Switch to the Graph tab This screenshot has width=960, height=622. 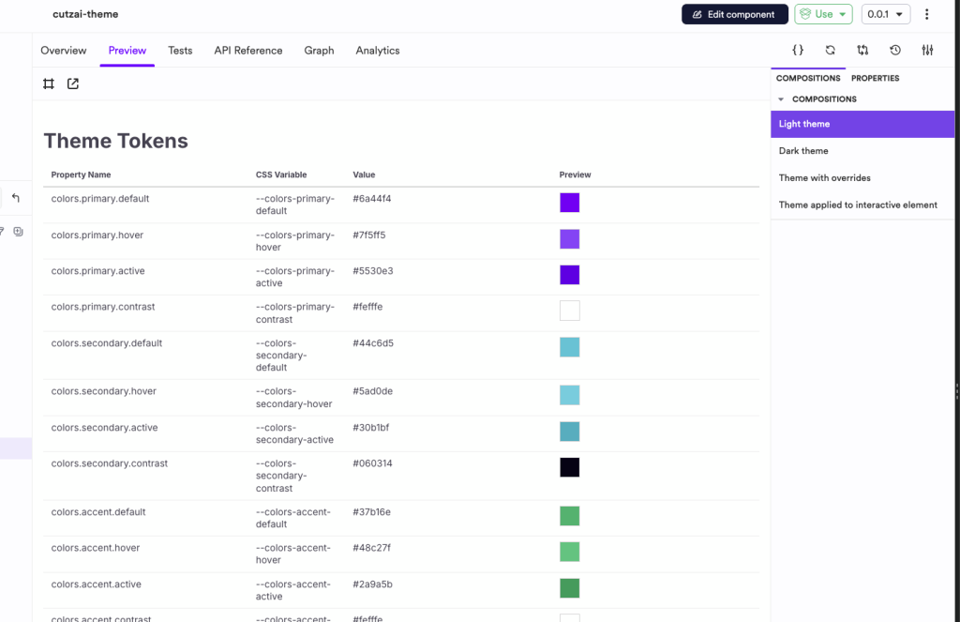pyautogui.click(x=319, y=51)
